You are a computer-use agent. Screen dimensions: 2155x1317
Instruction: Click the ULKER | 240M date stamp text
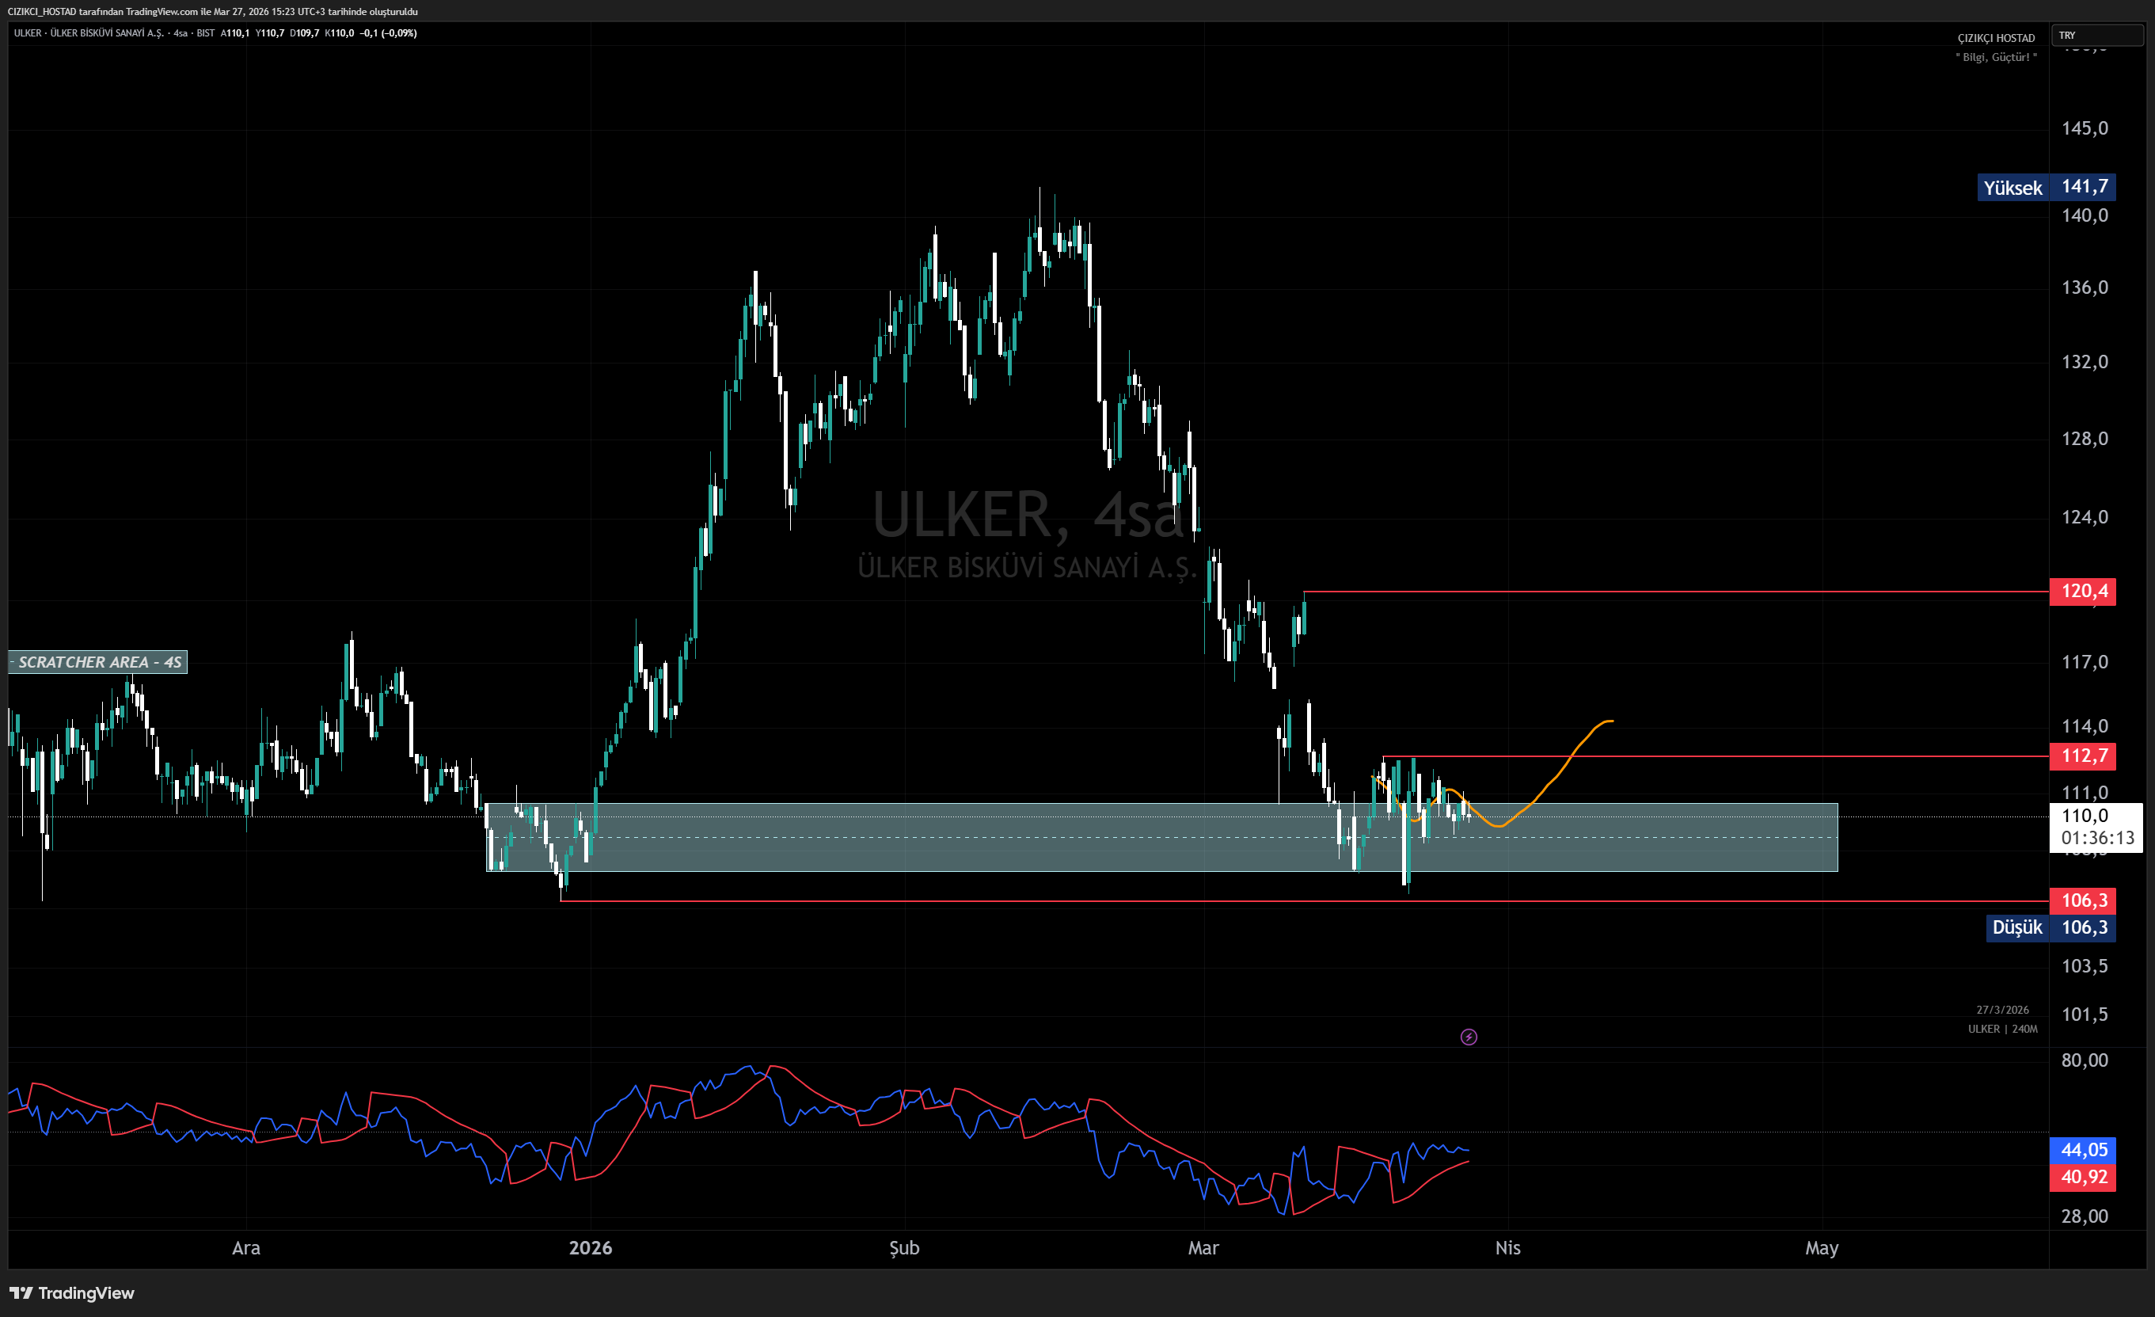tap(2002, 1029)
